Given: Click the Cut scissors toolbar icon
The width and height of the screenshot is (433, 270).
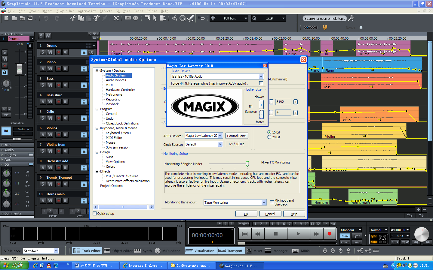Looking at the screenshot, I should (73, 18).
